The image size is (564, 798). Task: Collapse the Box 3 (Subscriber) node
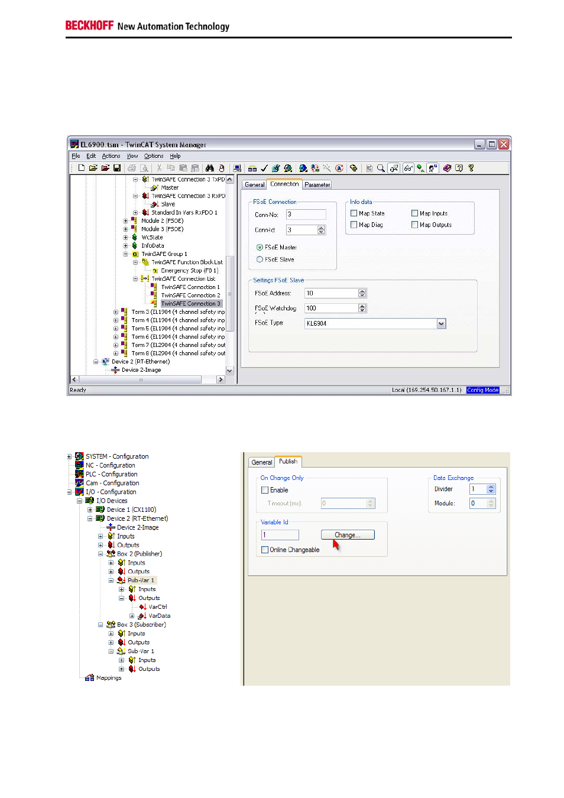point(101,625)
